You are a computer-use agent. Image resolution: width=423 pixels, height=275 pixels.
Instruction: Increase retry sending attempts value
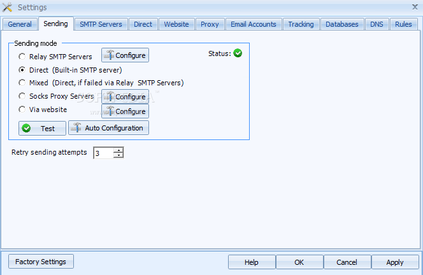[118, 150]
